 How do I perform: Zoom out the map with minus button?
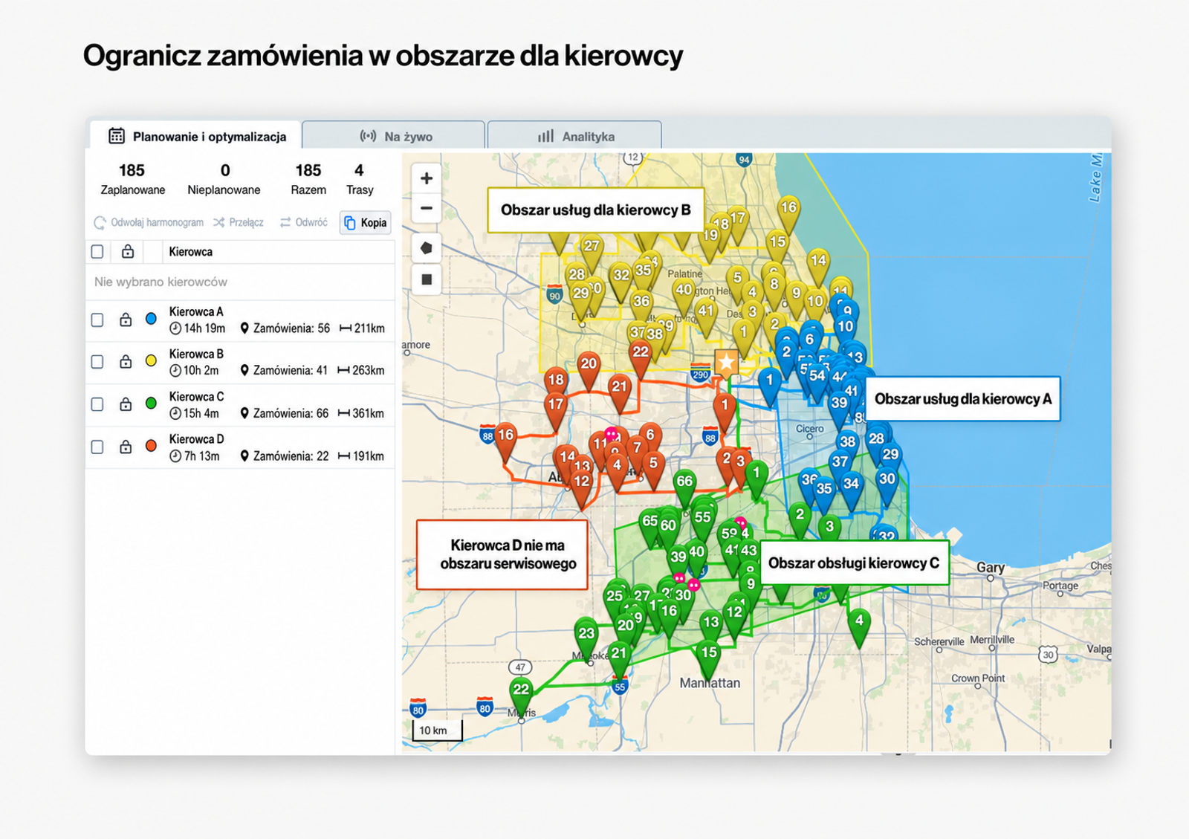pos(427,208)
